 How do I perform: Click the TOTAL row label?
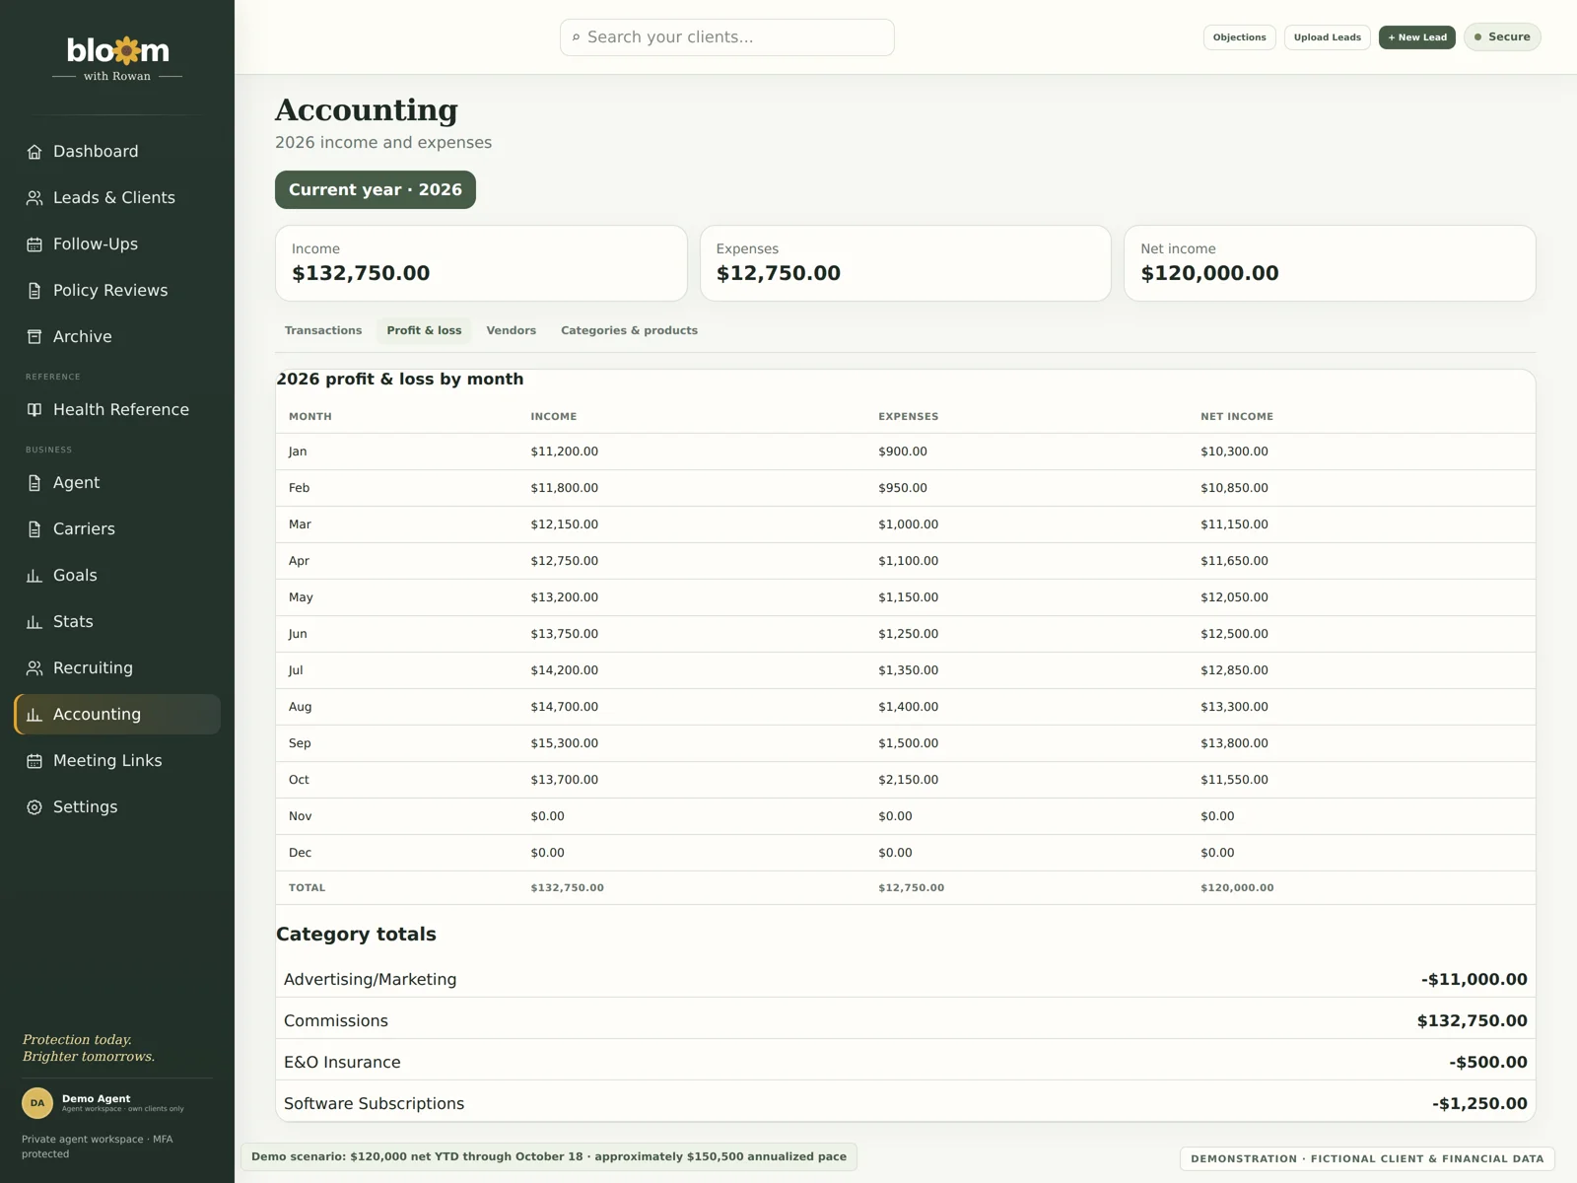coord(307,888)
